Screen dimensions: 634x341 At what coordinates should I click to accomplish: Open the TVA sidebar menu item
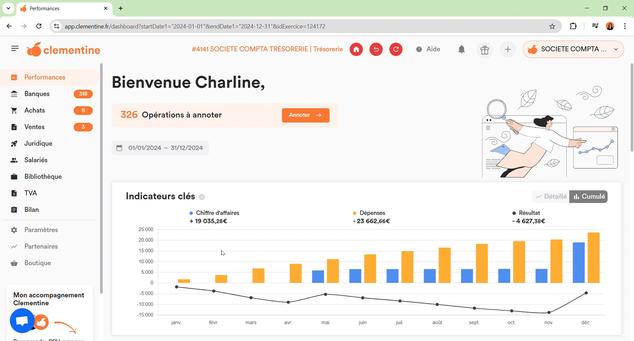31,193
